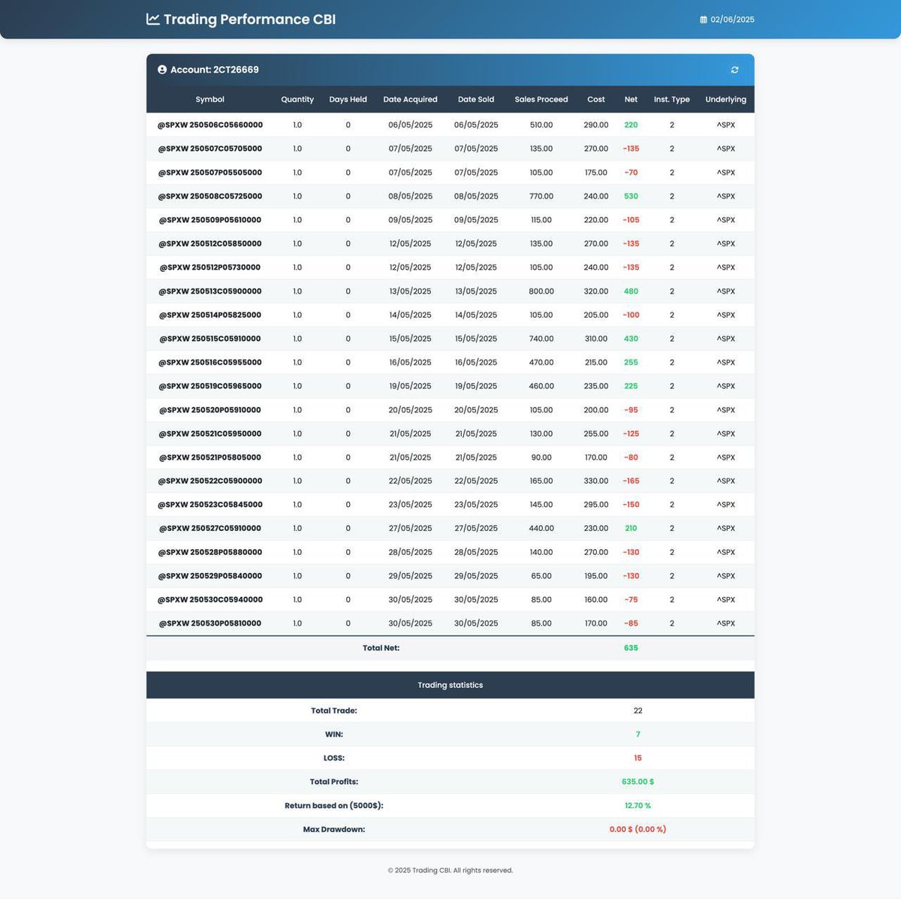This screenshot has width=901, height=899.
Task: Click sales proceed 740.00
Action: pos(541,339)
